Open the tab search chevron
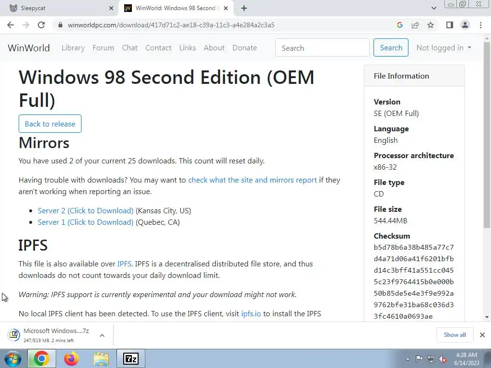The image size is (491, 368). point(433,8)
